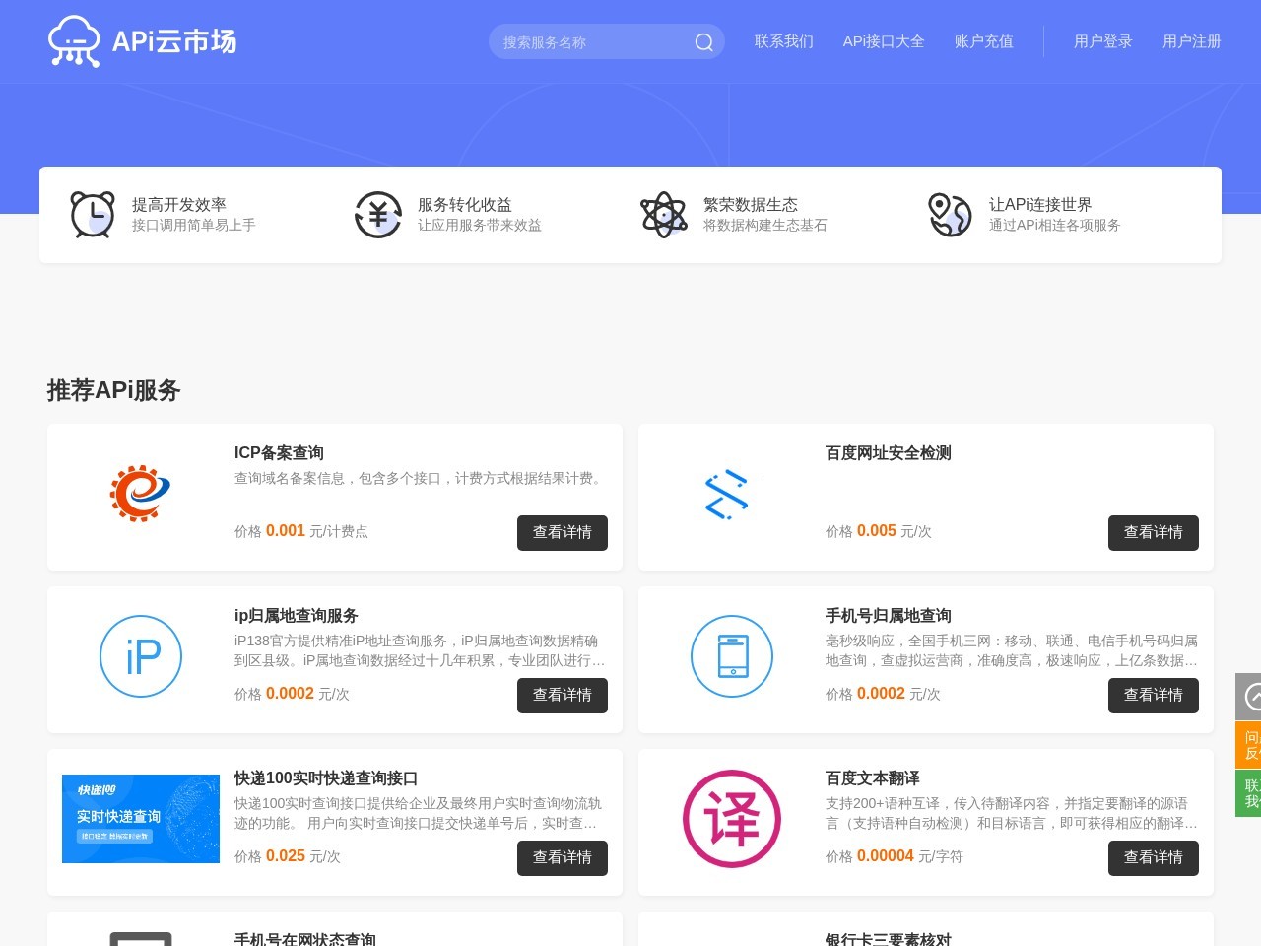Viewport: 1261px width, 946px height.
Task: Open the 手机号在网状态查询 title link
Action: pos(304,939)
